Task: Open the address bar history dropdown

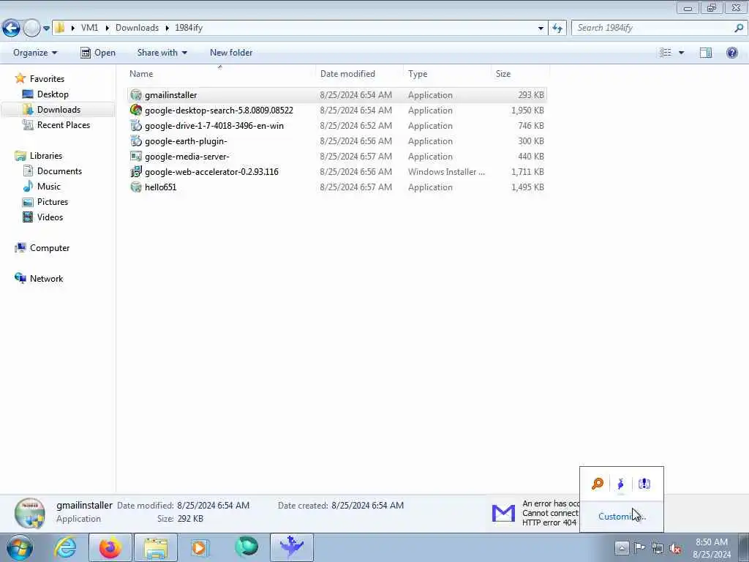Action: 541,29
